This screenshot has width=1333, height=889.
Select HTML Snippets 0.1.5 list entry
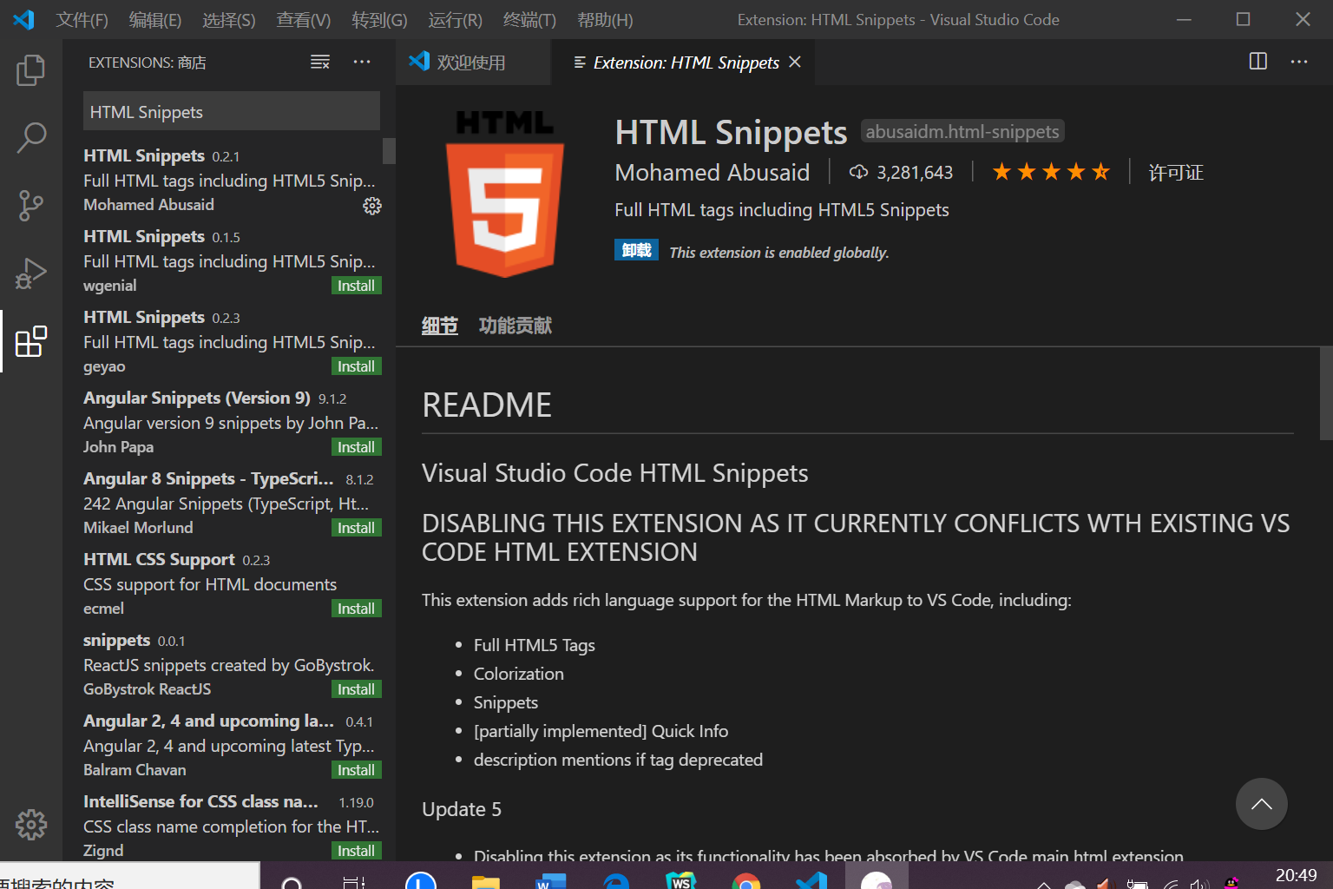click(229, 261)
